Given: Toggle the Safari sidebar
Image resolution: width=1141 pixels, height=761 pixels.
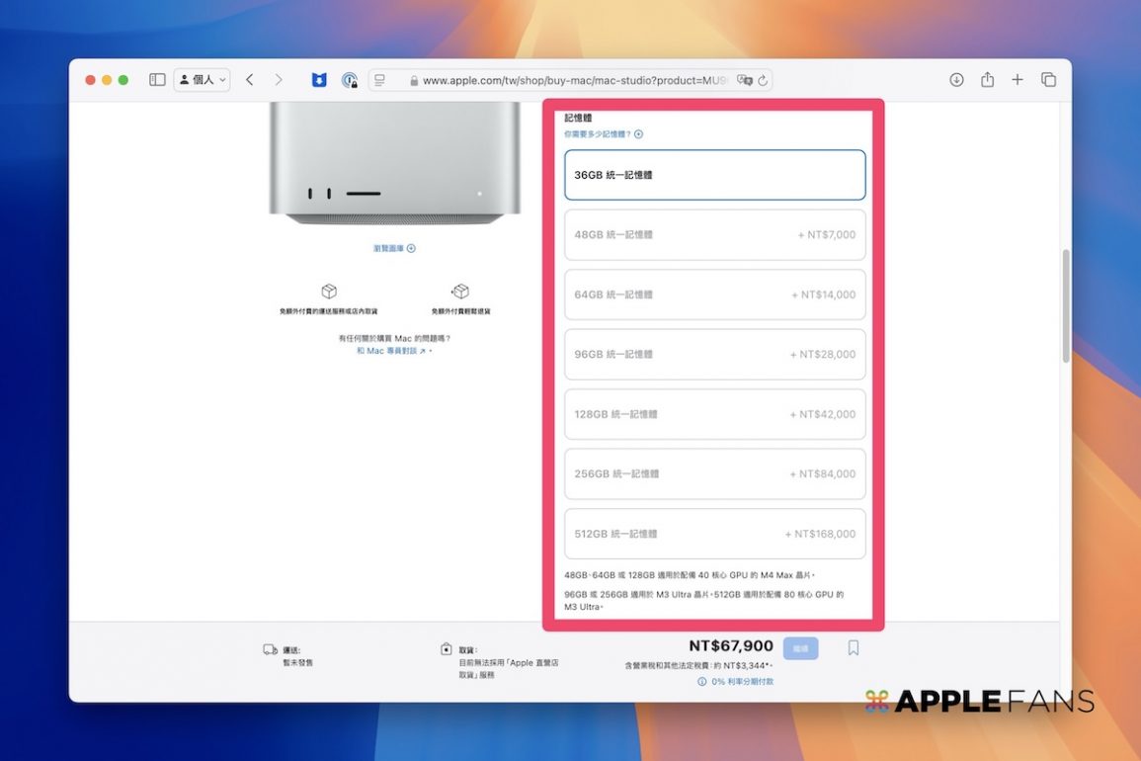Looking at the screenshot, I should click(157, 80).
